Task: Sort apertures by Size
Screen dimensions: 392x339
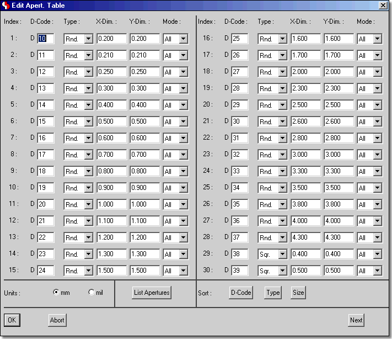Action: point(298,293)
